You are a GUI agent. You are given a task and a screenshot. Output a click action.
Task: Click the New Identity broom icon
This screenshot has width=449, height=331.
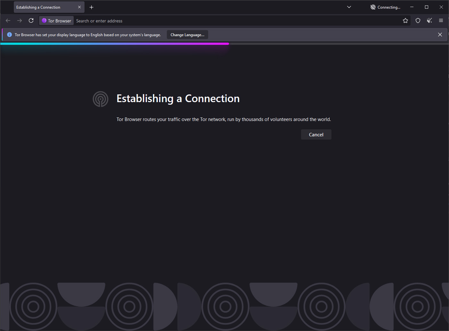[429, 20]
